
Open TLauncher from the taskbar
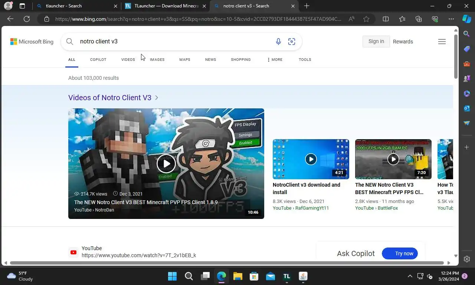286,276
